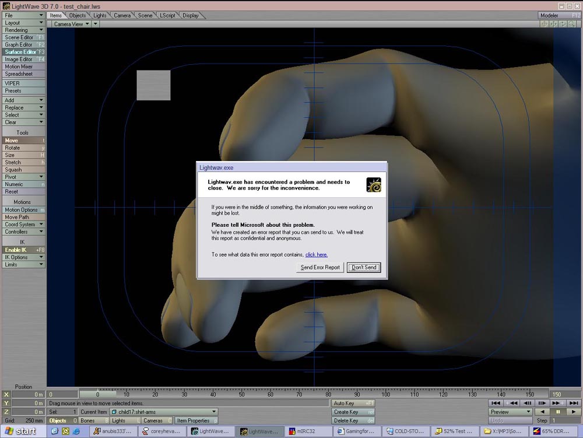Image resolution: width=583 pixels, height=438 pixels.
Task: Expand the IK Options dropdown
Action: (x=24, y=257)
